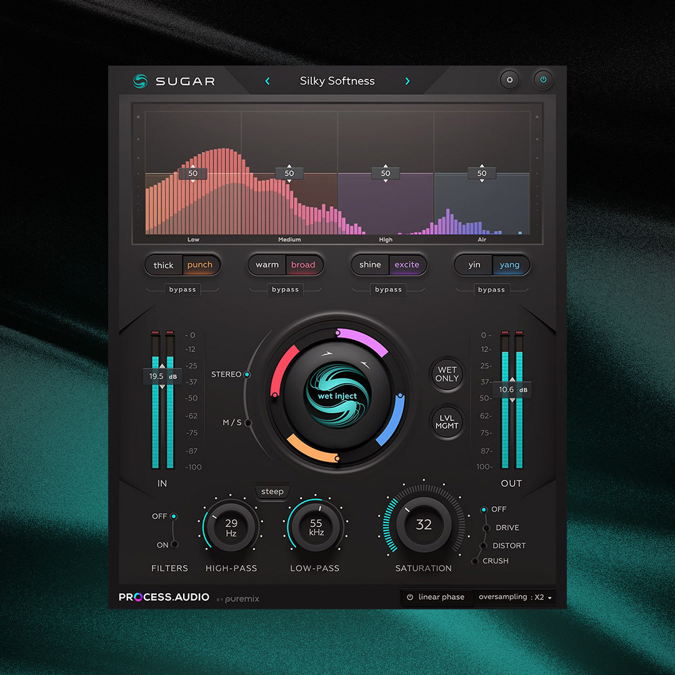This screenshot has height=675, width=675.
Task: Open the oversampling dropdown
Action: coord(515,597)
